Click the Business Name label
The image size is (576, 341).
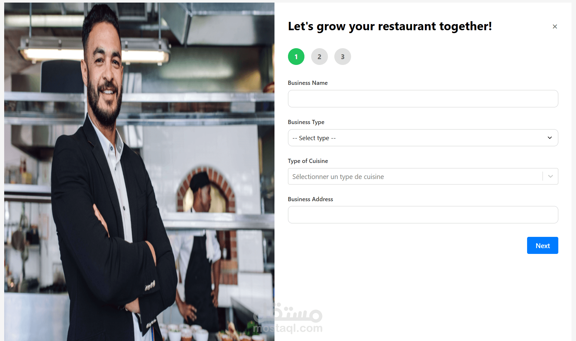(x=308, y=83)
